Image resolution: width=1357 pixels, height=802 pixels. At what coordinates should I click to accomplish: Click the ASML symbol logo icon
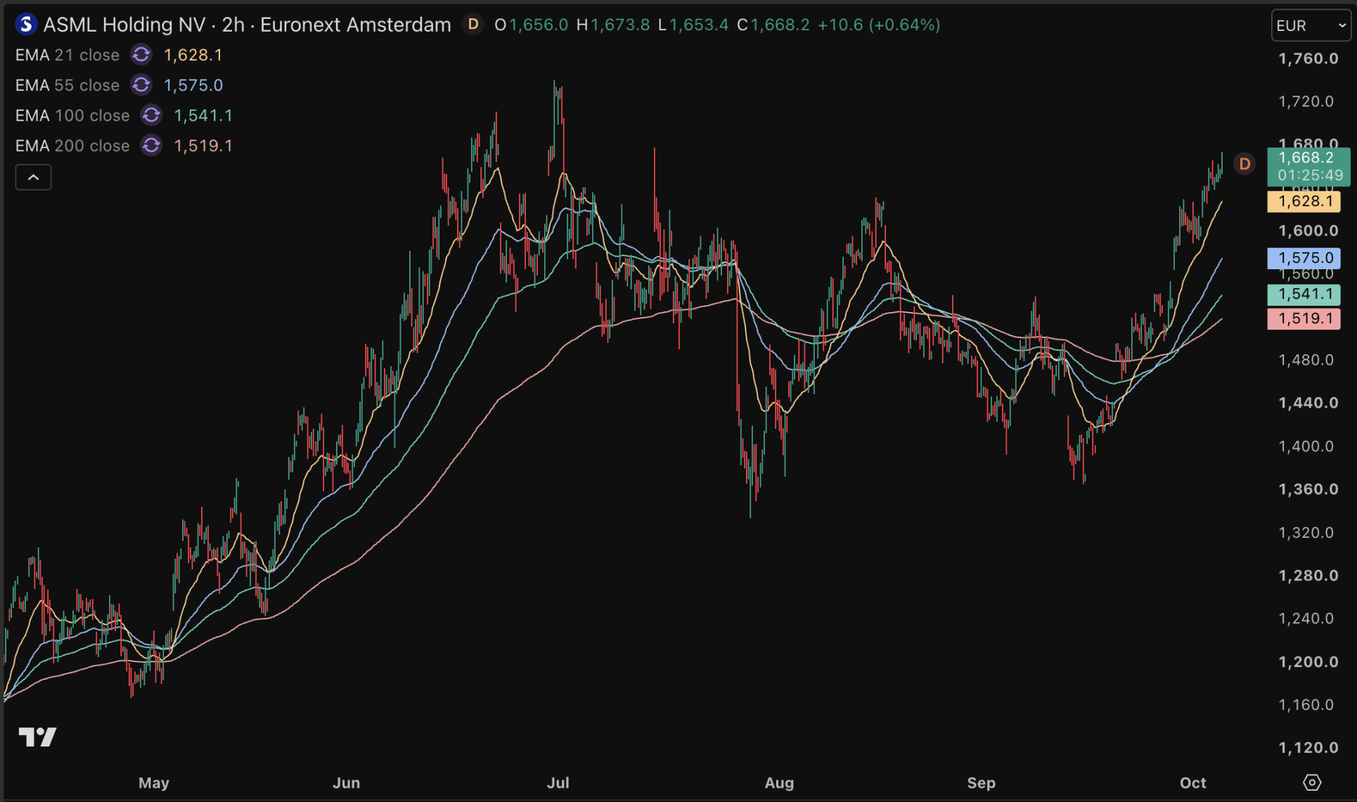[x=26, y=25]
